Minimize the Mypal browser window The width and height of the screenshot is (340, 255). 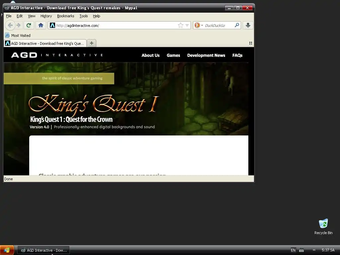click(229, 8)
